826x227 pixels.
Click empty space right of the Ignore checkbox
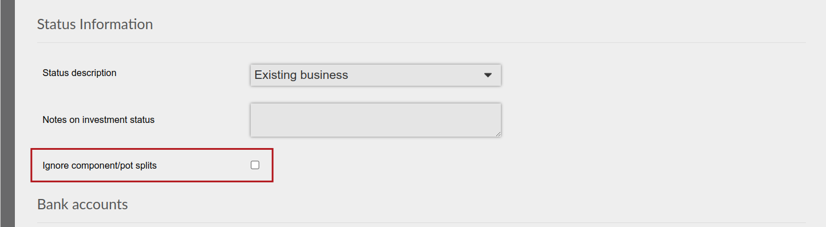266,165
